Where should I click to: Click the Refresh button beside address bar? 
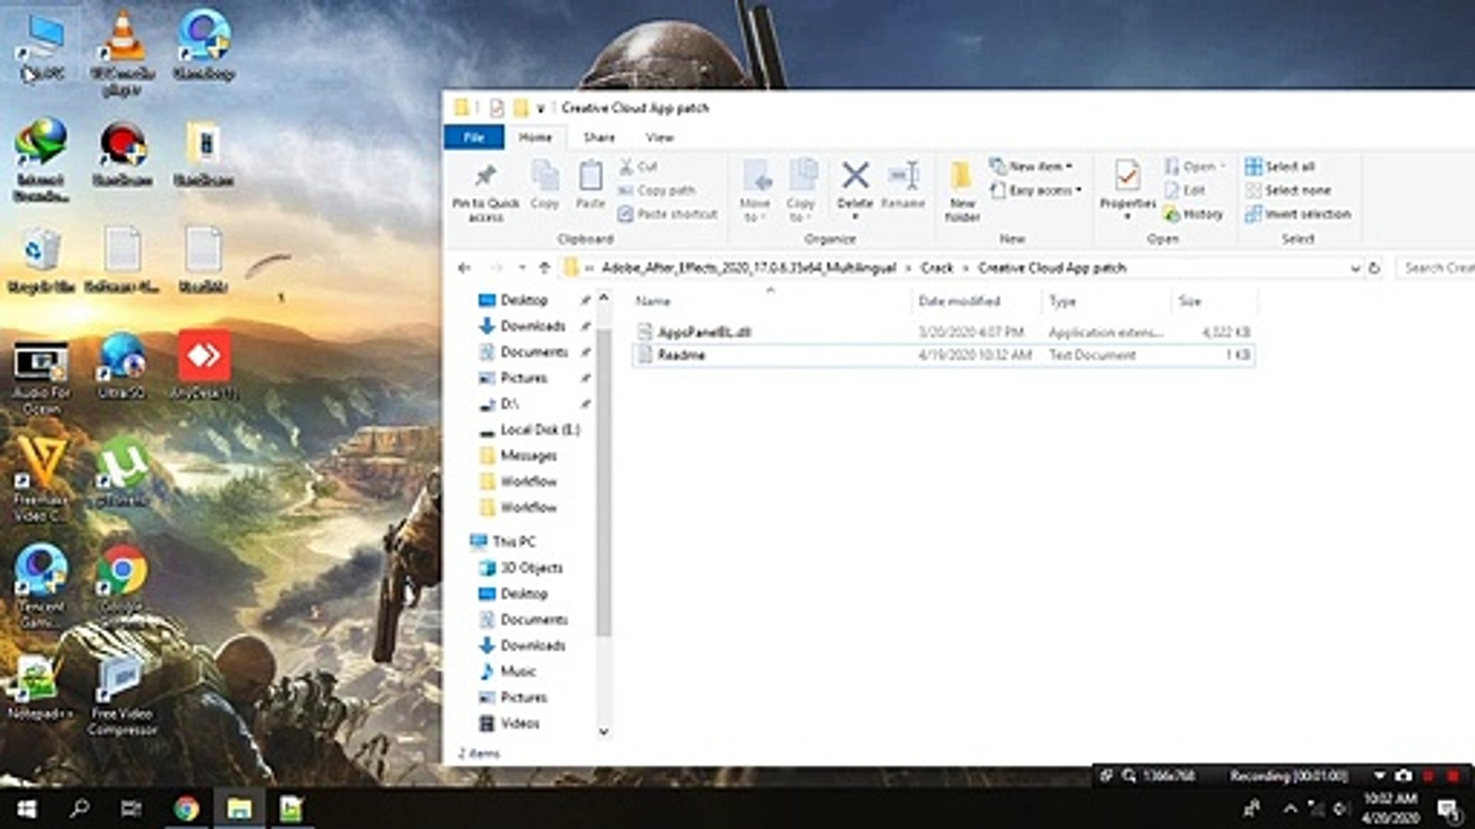[x=1374, y=268]
